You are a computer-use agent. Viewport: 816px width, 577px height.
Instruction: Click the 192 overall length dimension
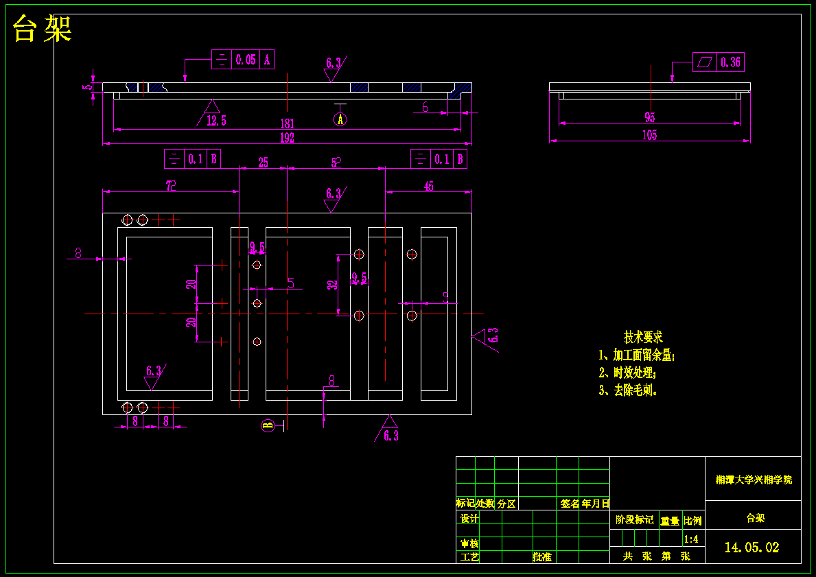pyautogui.click(x=288, y=138)
